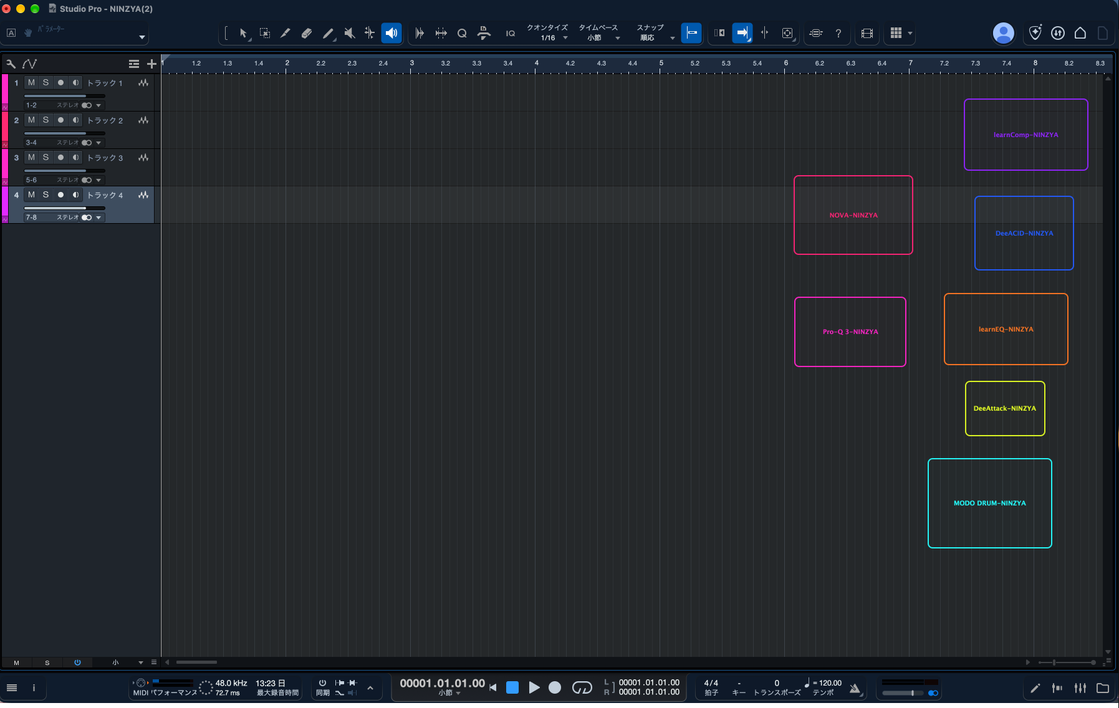The width and height of the screenshot is (1119, 708).
Task: Click the IQ quantize button
Action: [x=511, y=34]
